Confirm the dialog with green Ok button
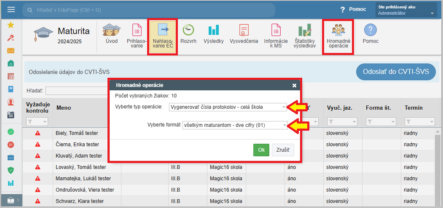Image resolution: width=443 pixels, height=208 pixels. tap(261, 150)
